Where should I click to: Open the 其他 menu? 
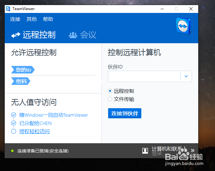[x=32, y=19]
